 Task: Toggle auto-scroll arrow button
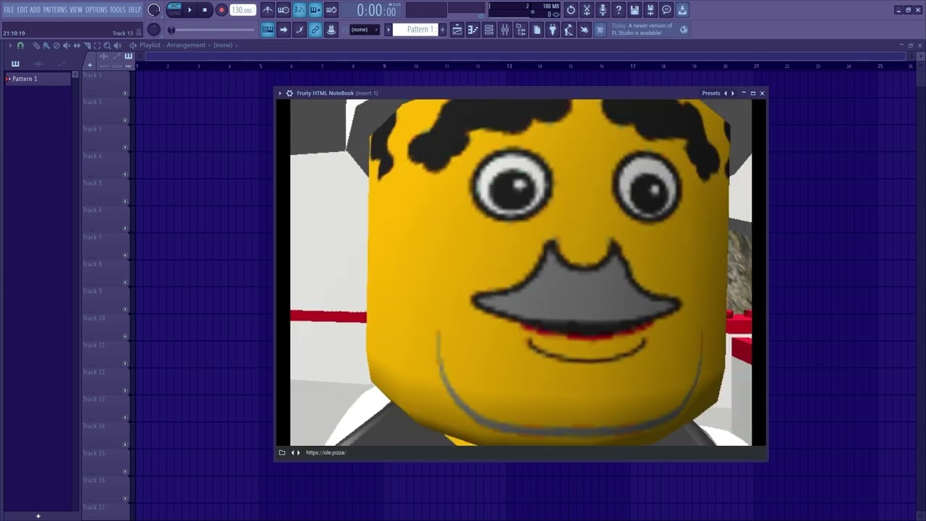pos(284,30)
